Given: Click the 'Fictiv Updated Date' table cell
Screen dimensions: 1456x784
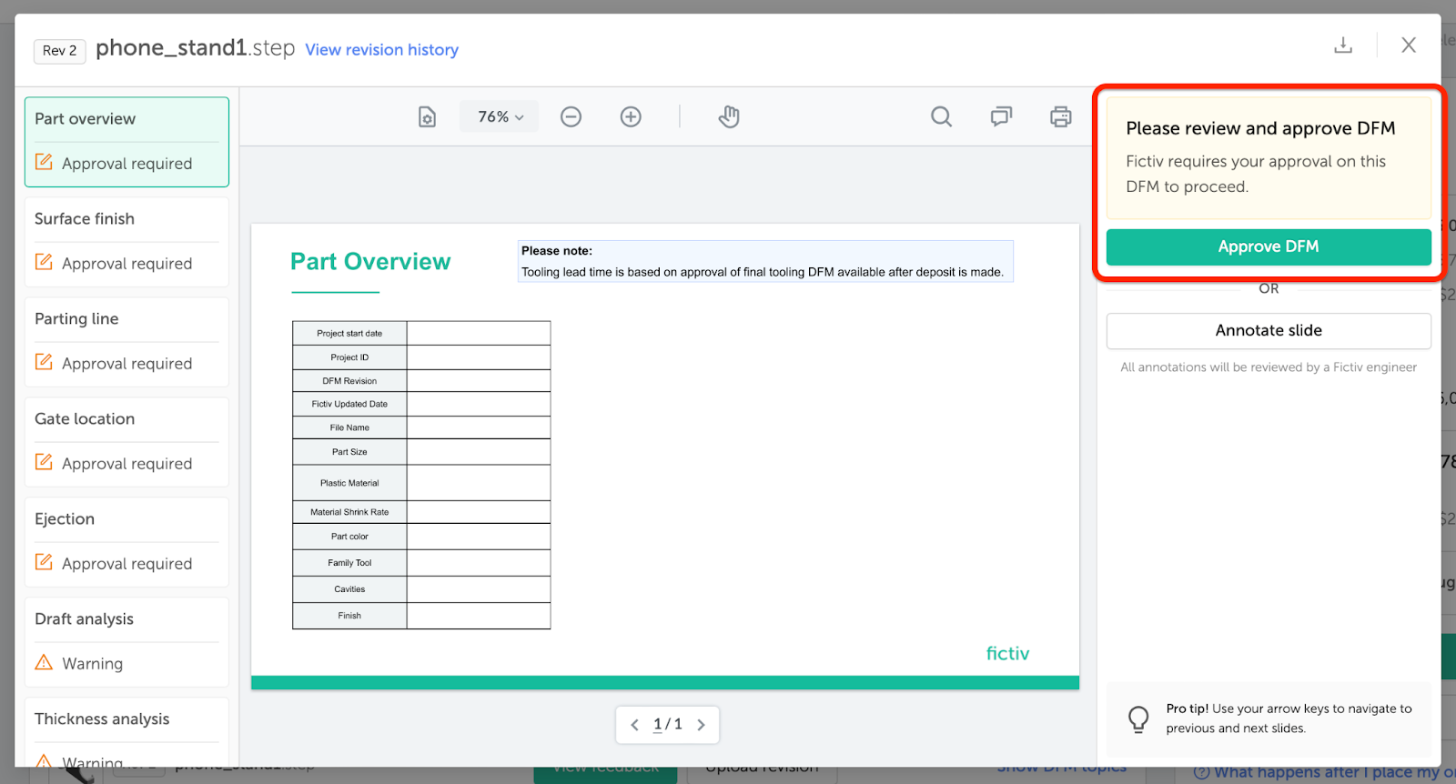Looking at the screenshot, I should point(349,404).
